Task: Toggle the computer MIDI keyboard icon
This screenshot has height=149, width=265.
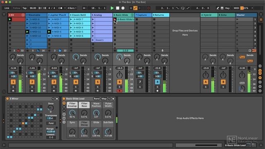Action: click(222, 8)
